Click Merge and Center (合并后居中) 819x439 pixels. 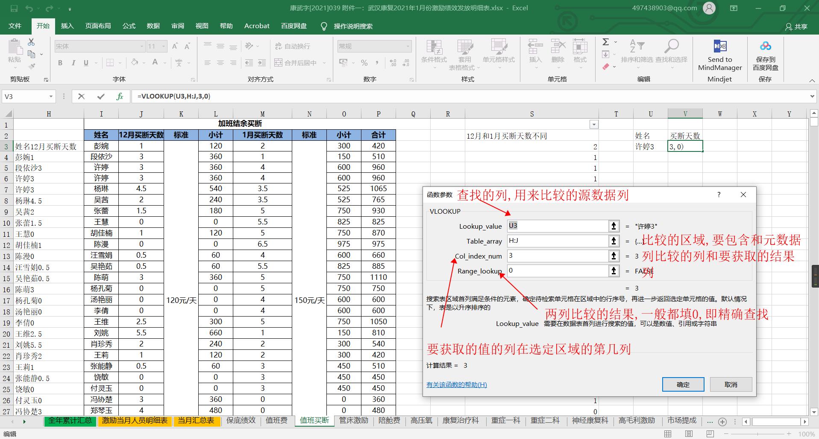coord(296,63)
